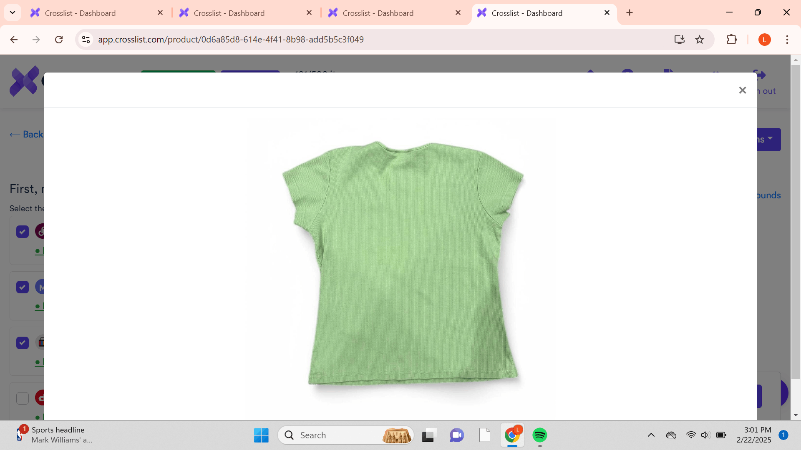The height and width of the screenshot is (450, 801).
Task: Close the first Crosslist Dashboard tab
Action: point(160,13)
